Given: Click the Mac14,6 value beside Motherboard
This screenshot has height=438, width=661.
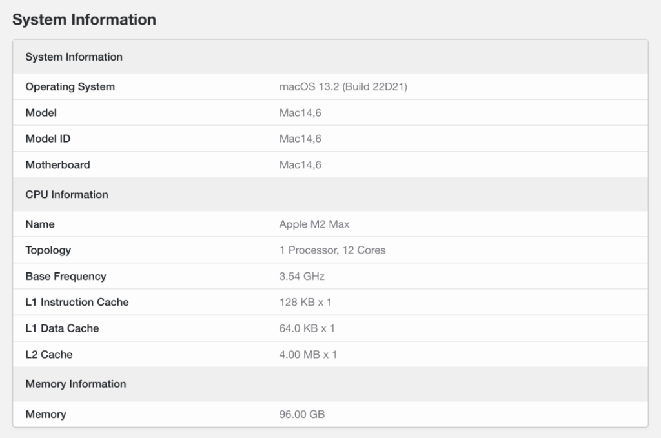Looking at the screenshot, I should tap(300, 165).
